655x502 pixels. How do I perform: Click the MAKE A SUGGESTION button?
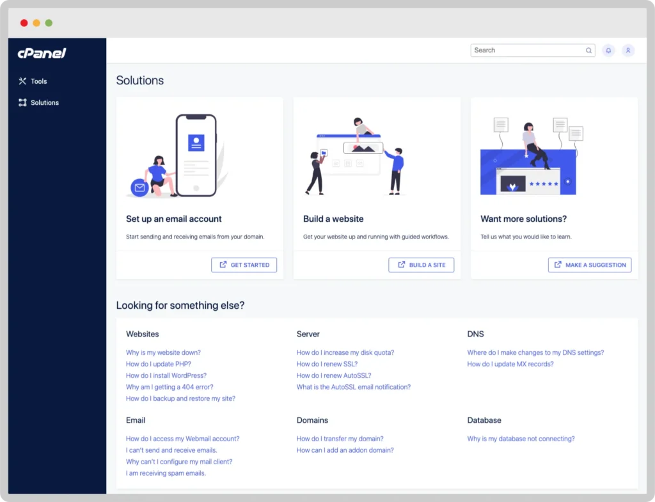coord(589,264)
